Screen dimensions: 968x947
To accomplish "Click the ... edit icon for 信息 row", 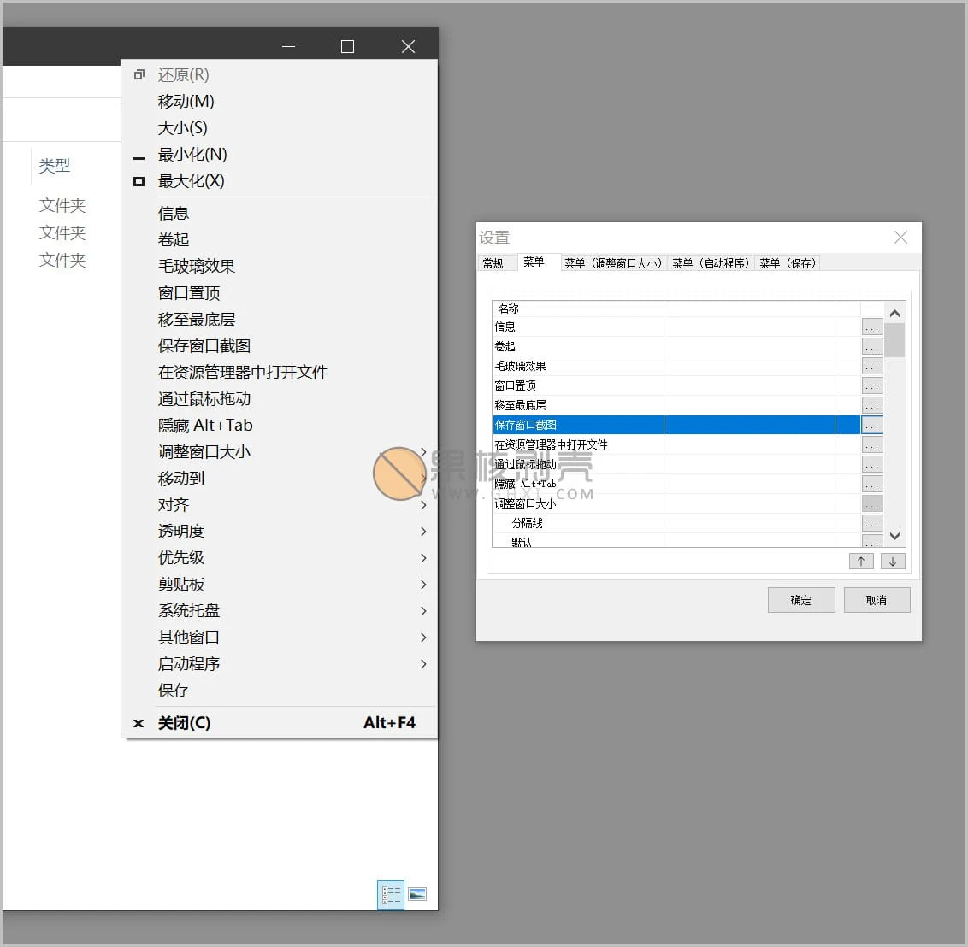I will (x=872, y=326).
